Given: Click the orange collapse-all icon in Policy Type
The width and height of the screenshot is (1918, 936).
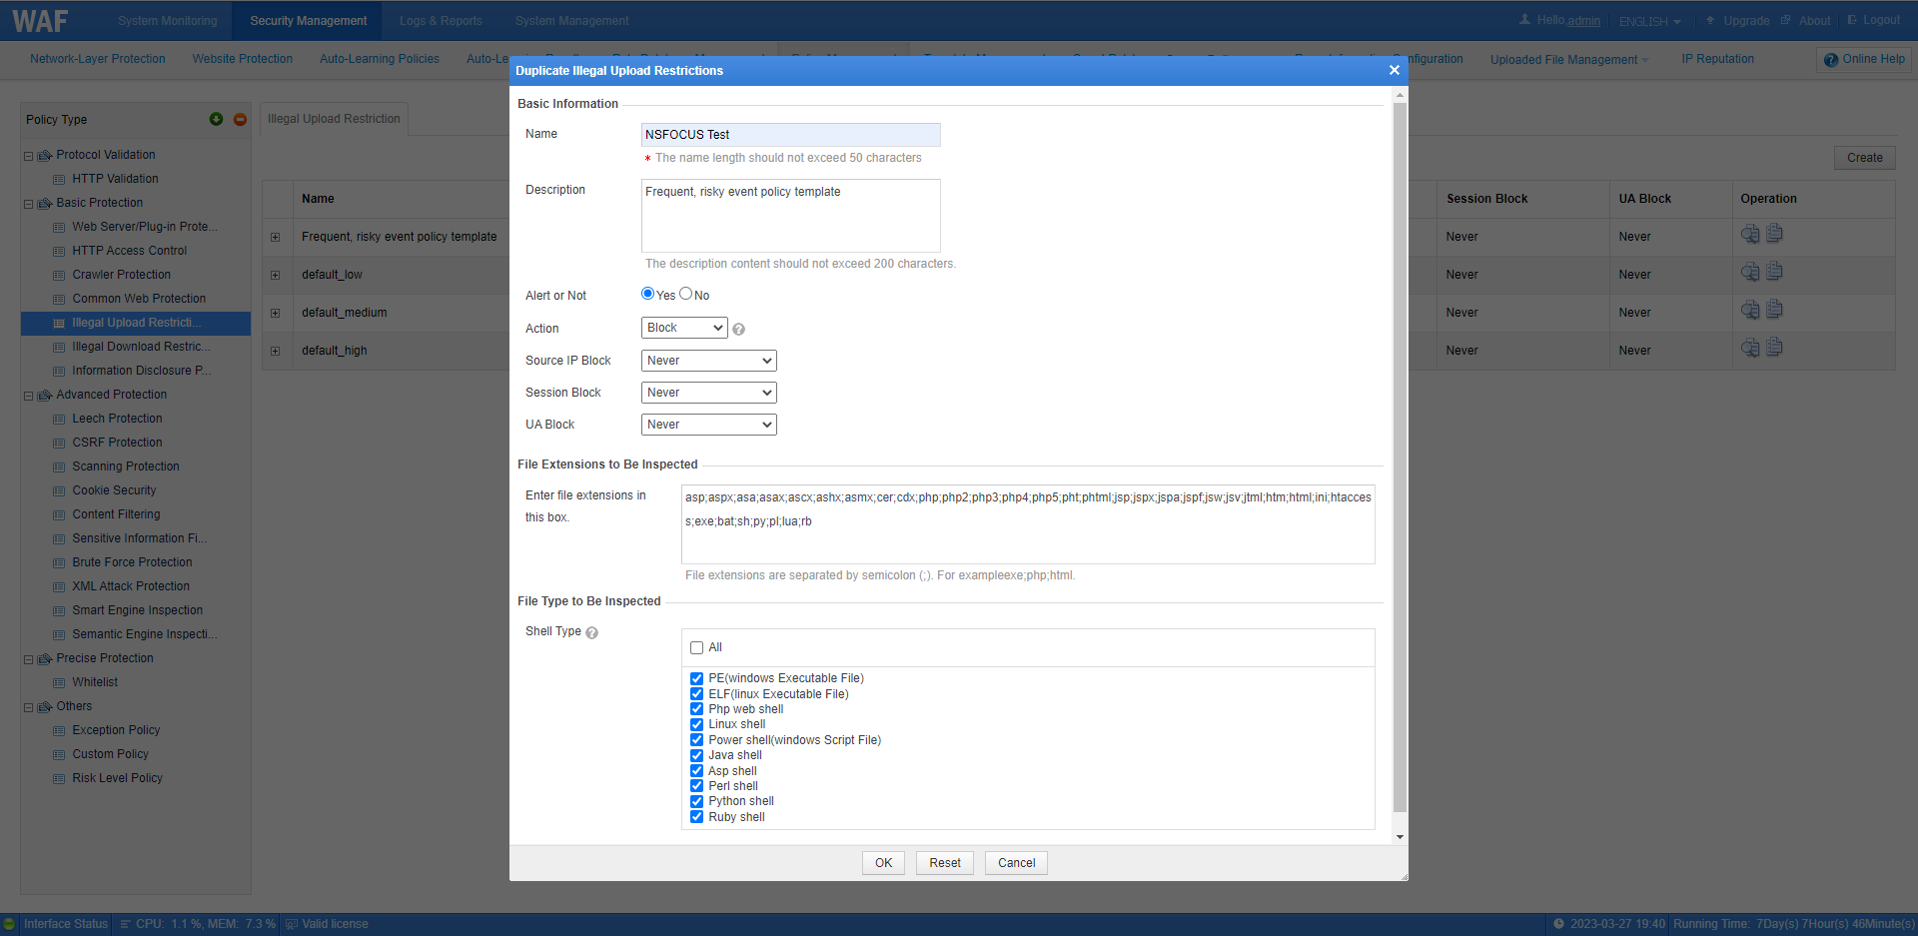Looking at the screenshot, I should pos(240,120).
